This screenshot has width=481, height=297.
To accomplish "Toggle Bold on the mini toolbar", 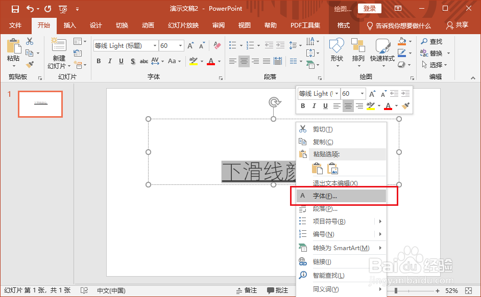I will (303, 106).
